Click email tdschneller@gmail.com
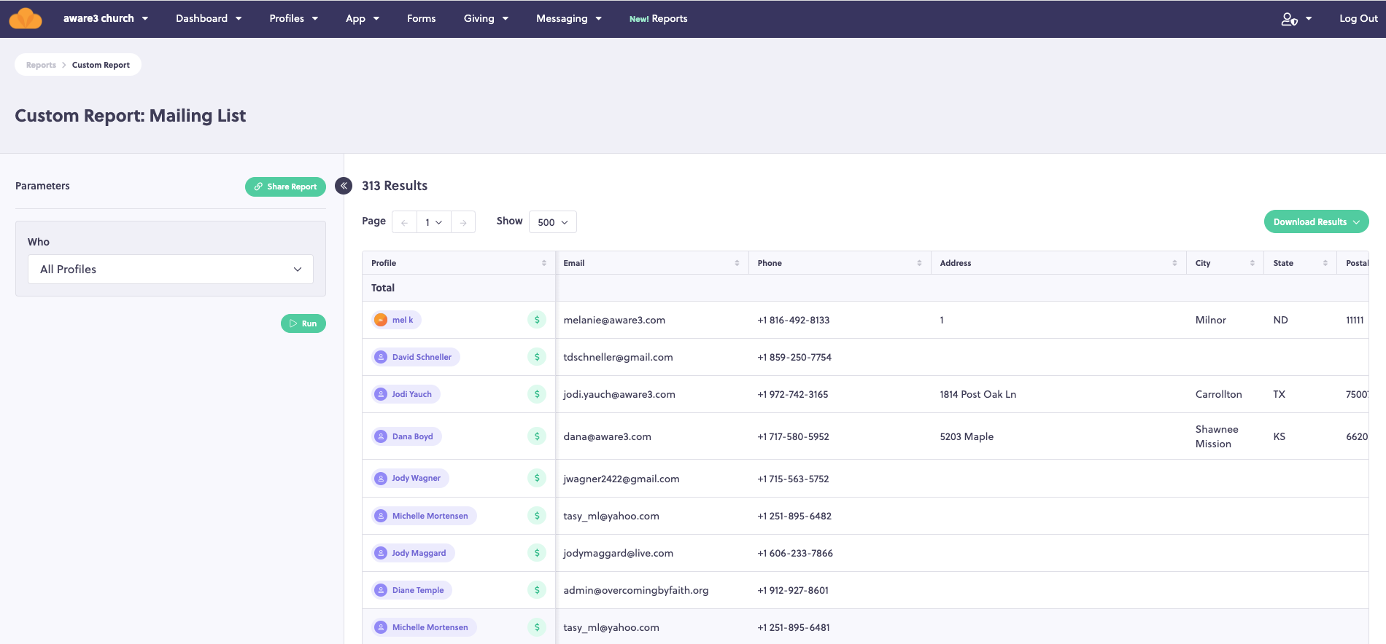The height and width of the screenshot is (644, 1386). tap(618, 357)
